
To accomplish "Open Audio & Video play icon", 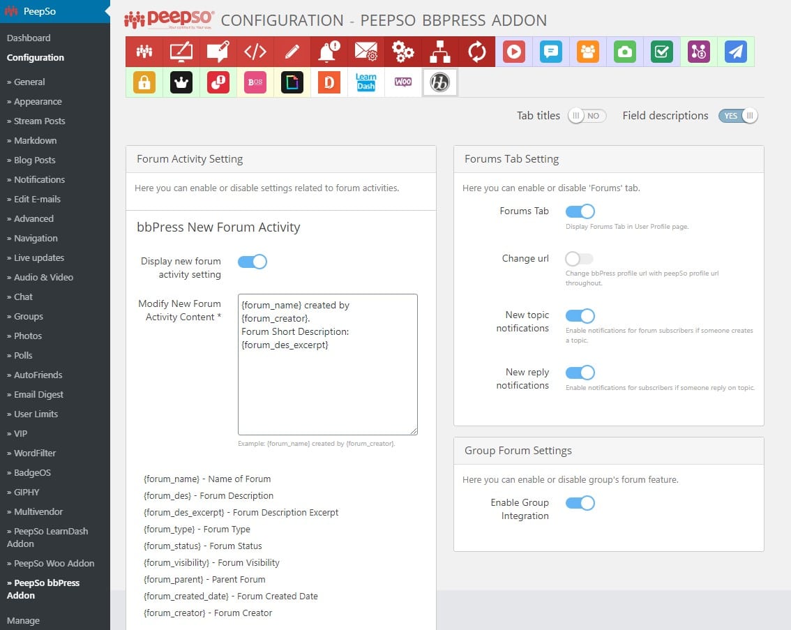I will pyautogui.click(x=514, y=52).
